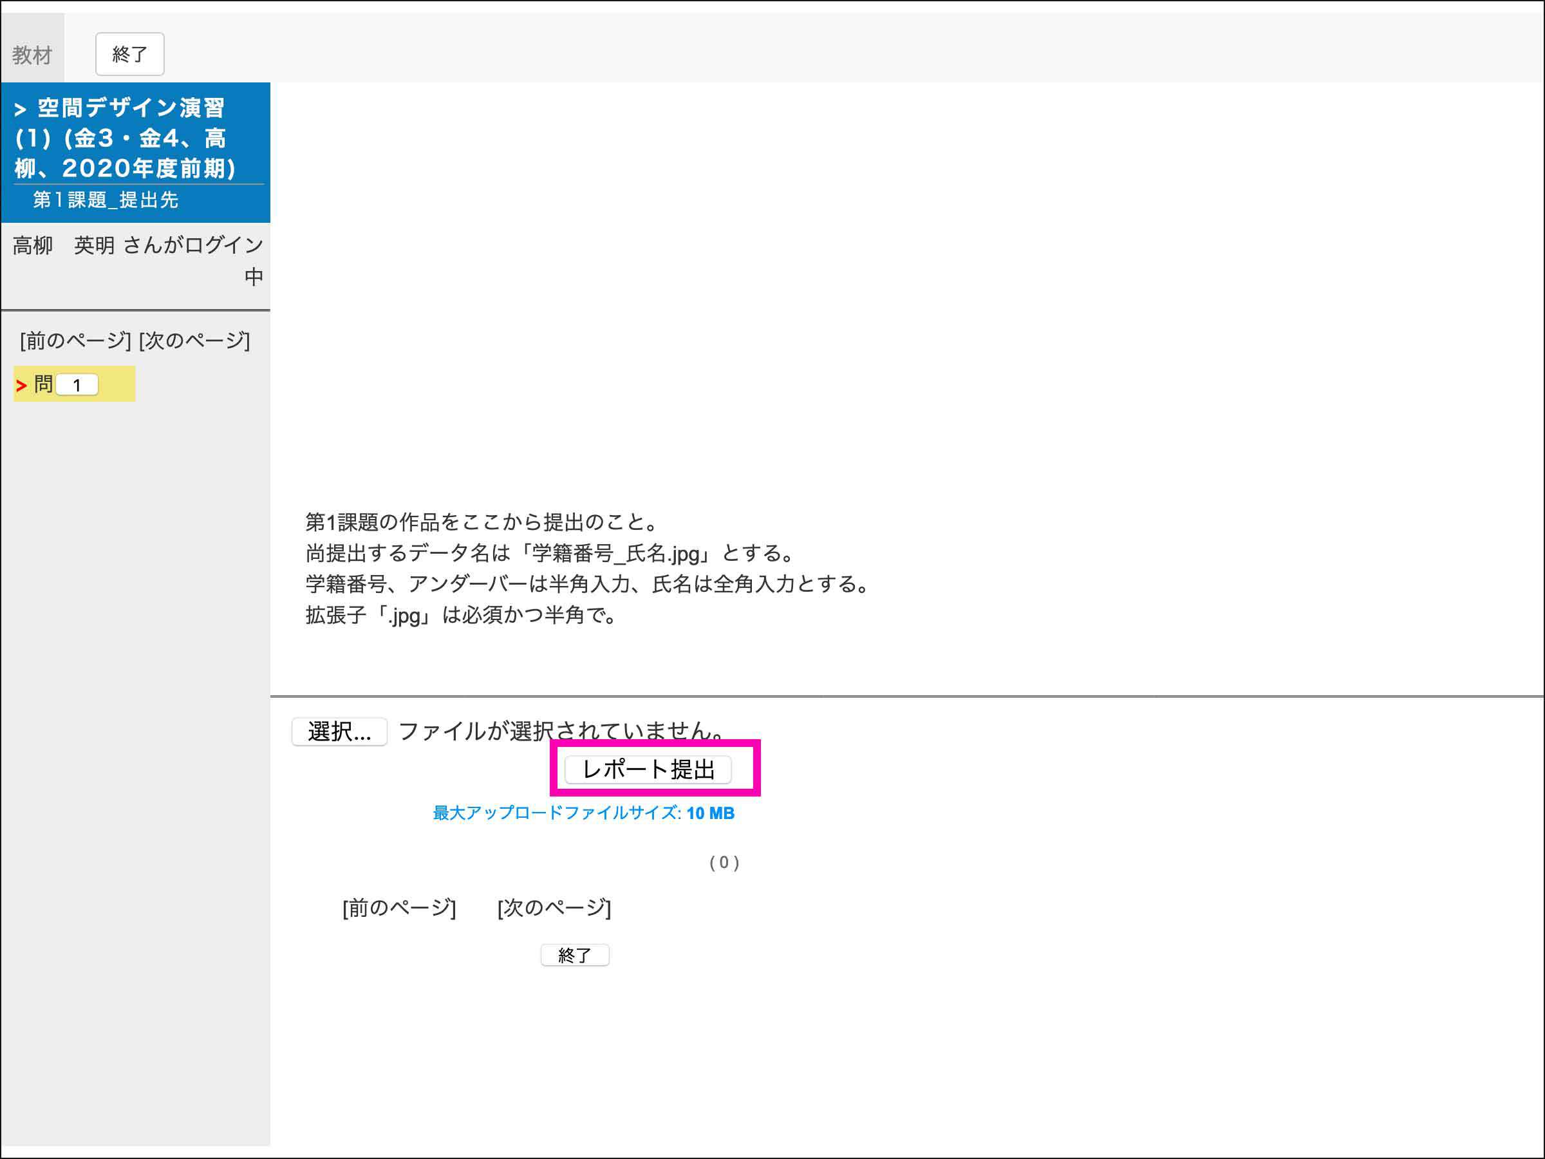
Task: Open file chooser with 選択... button
Action: coord(339,731)
